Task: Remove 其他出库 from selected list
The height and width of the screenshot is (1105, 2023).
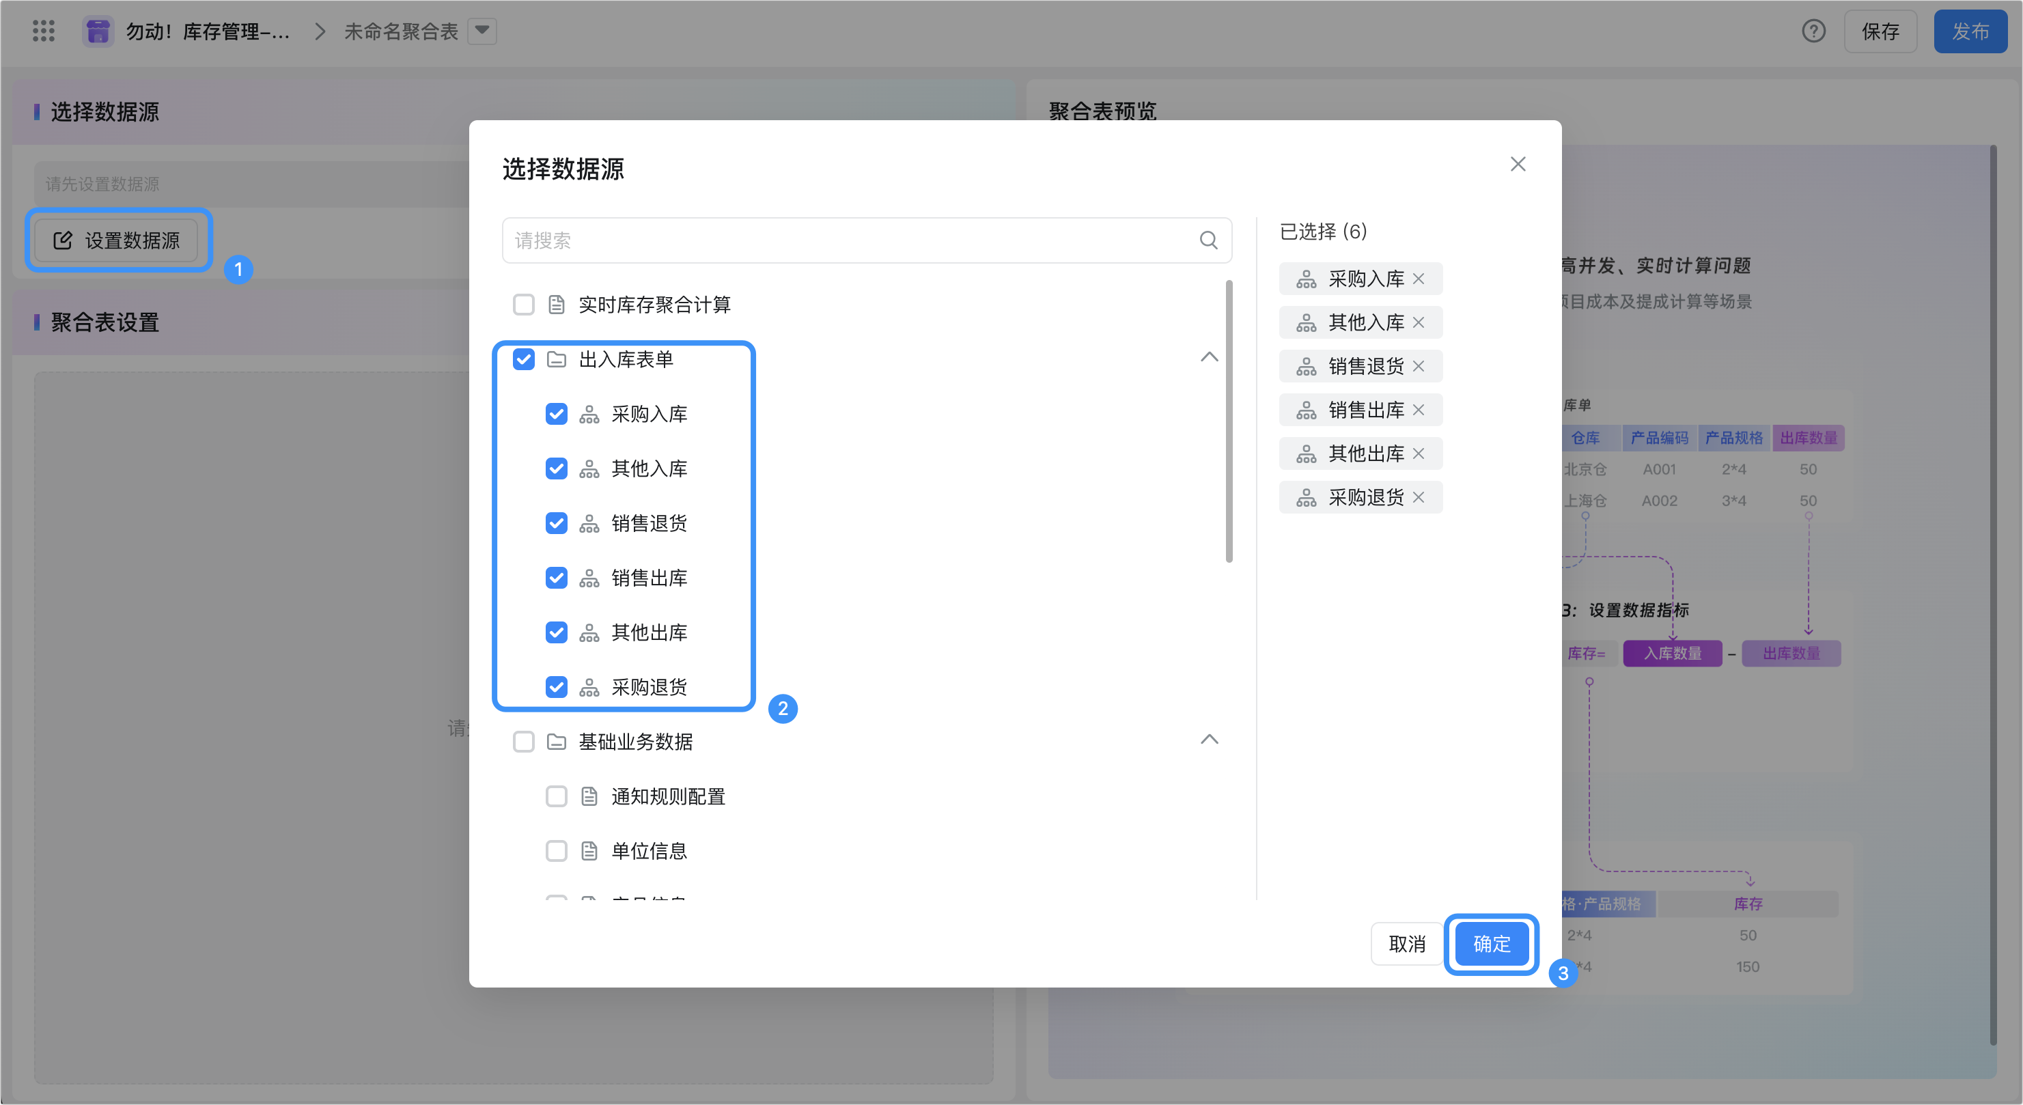Action: pos(1417,454)
